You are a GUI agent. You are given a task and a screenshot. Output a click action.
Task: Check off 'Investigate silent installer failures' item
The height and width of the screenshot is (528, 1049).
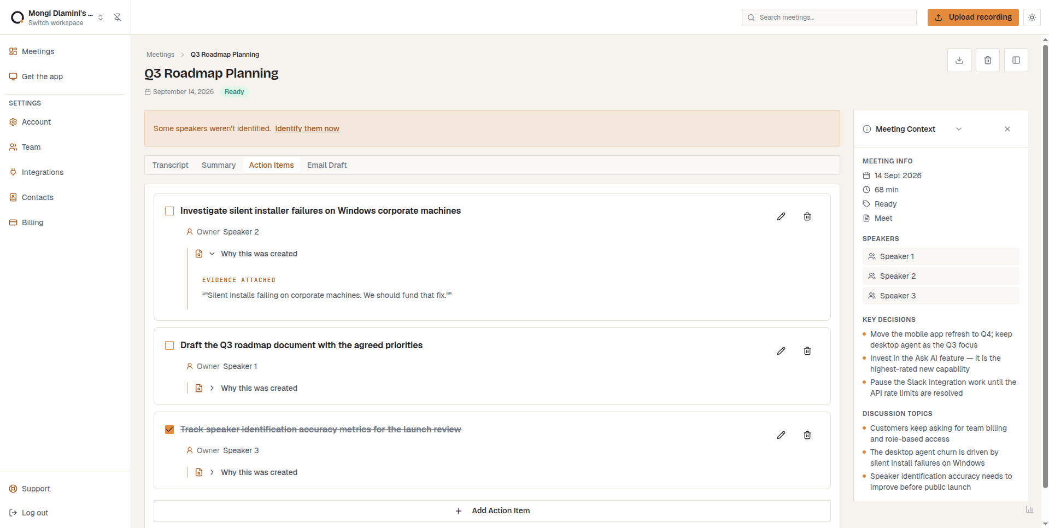(169, 211)
